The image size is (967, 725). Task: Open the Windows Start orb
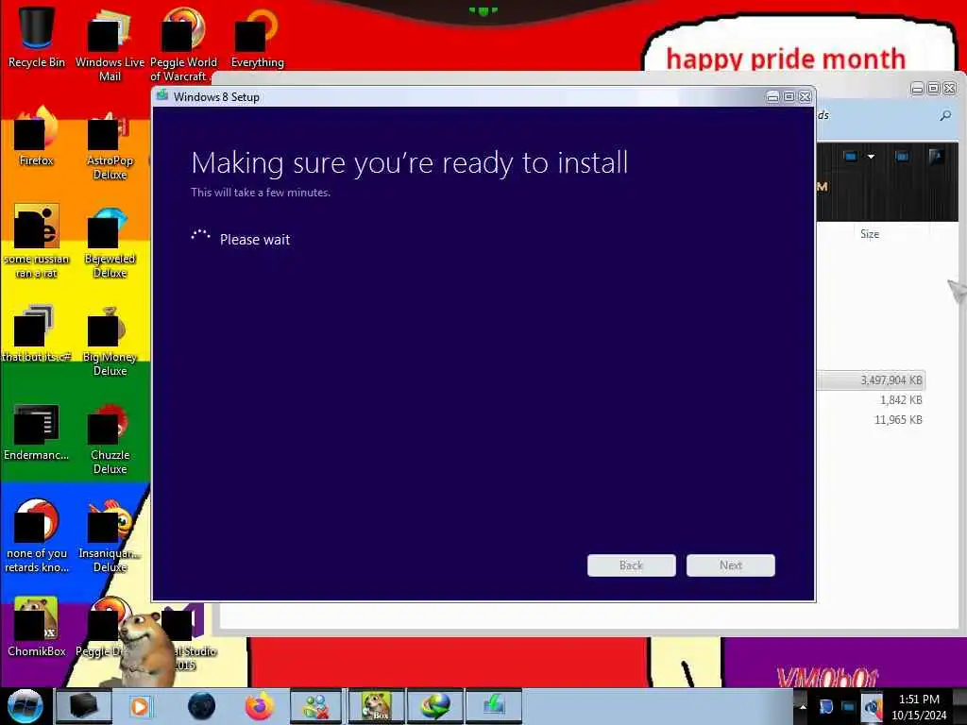(25, 706)
